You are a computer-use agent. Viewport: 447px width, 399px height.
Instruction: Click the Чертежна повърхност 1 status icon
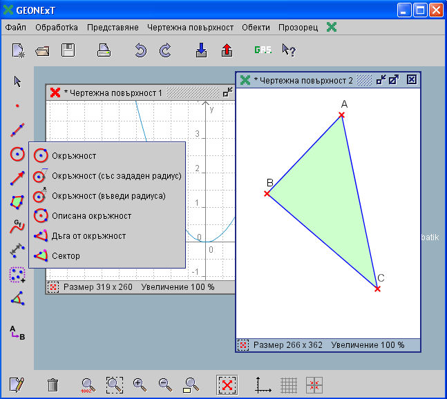coord(53,287)
